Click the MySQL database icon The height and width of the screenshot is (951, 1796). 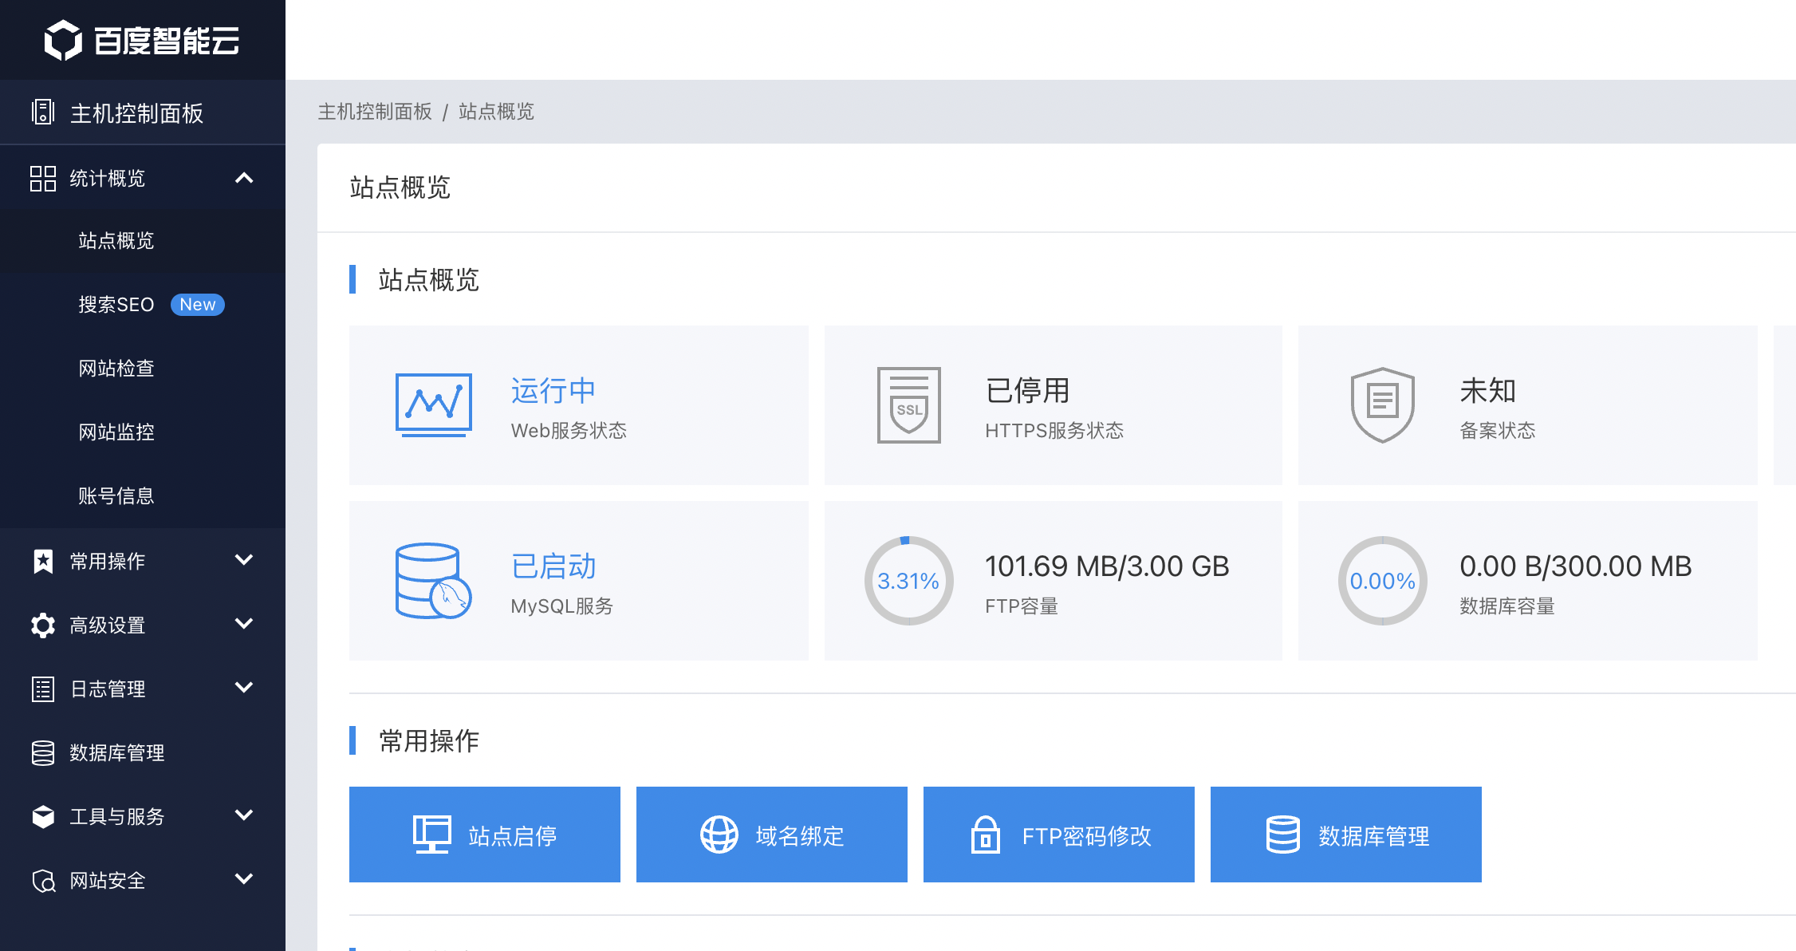pos(434,580)
